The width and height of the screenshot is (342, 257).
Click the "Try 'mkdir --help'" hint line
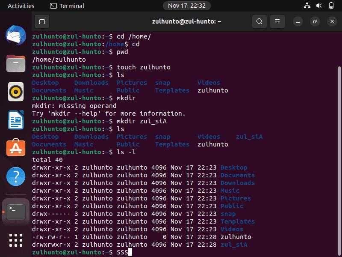pos(109,114)
